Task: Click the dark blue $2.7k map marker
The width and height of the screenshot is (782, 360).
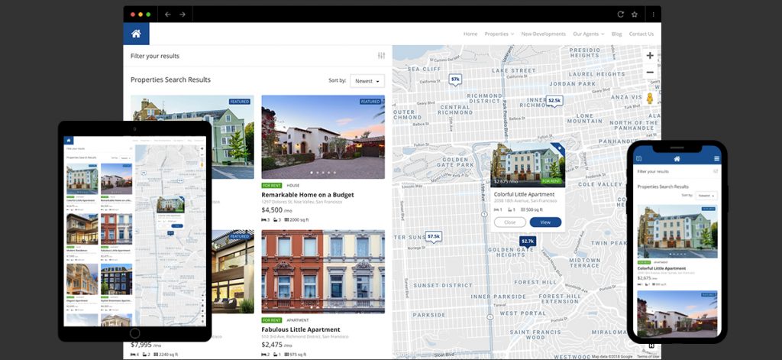Action: (x=528, y=242)
